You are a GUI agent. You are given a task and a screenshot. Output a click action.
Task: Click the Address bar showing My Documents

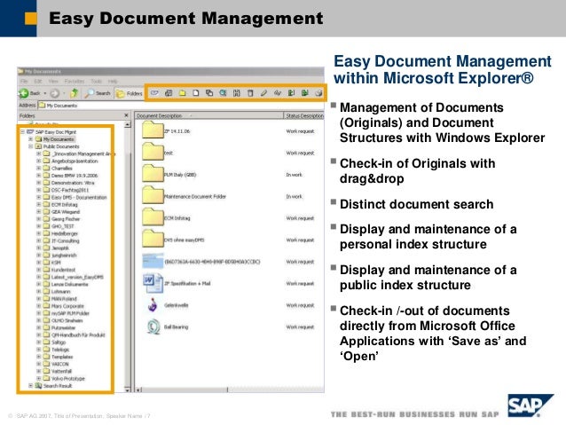pos(180,106)
